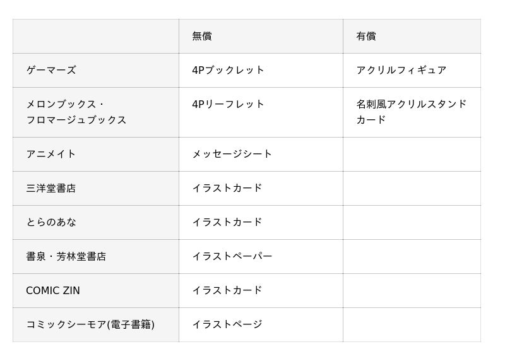Select the コミックシーモア(電子書籍) cell
This screenshot has width=505, height=361.
click(90, 324)
